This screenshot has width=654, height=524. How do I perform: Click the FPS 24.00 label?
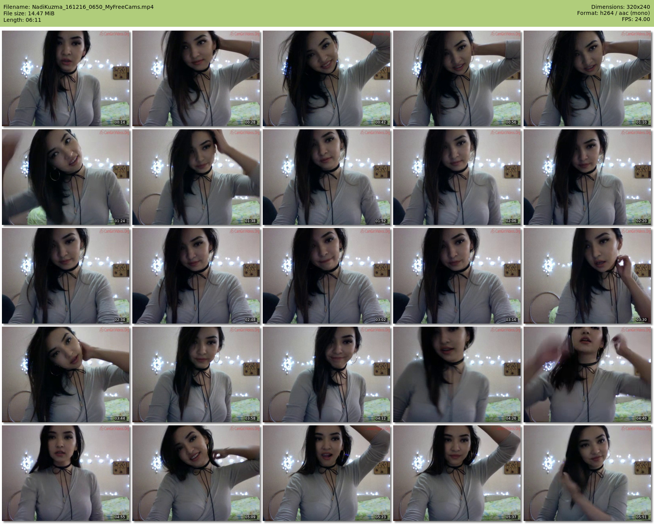pos(635,19)
